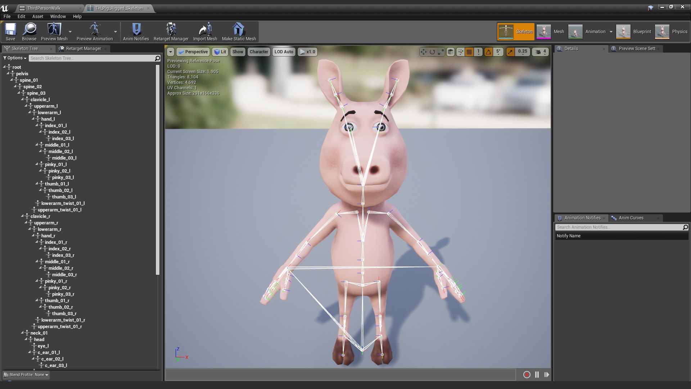
Task: Switch to Blueprint editor mode
Action: 634,32
